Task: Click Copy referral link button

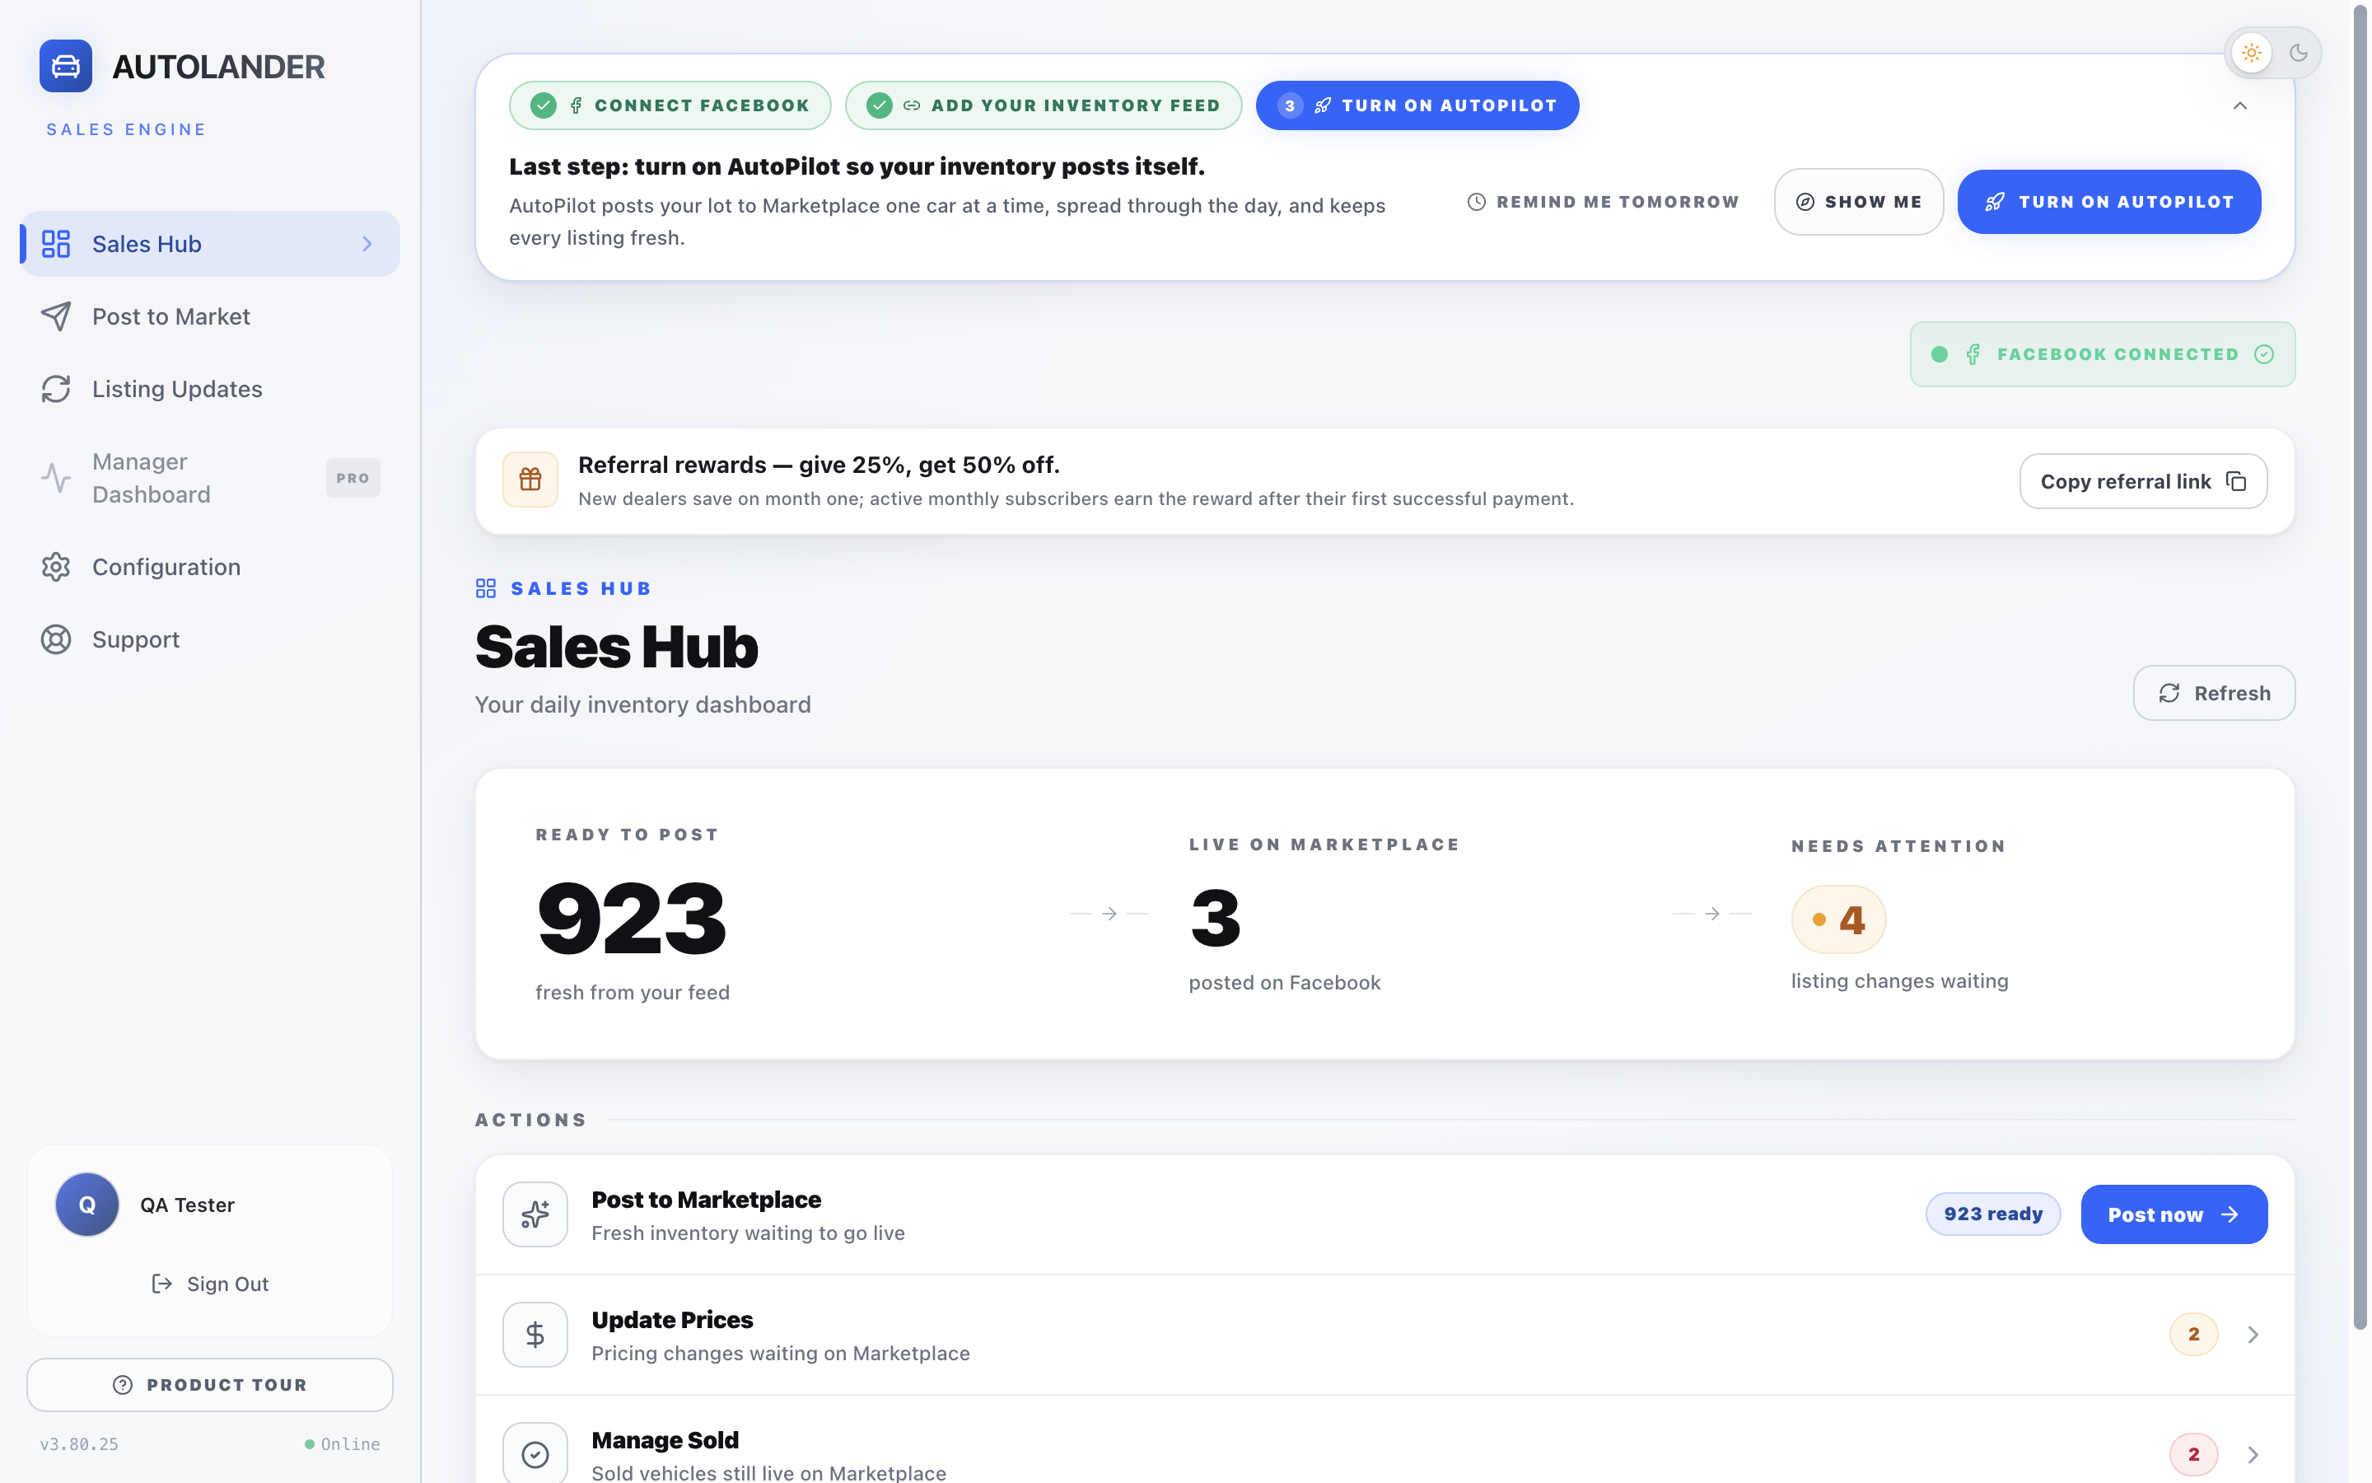Action: coord(2143,482)
